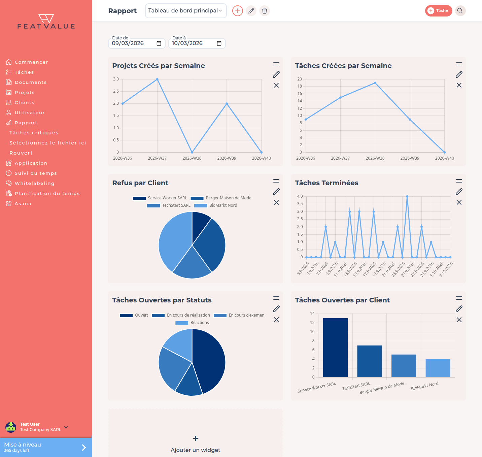Open menu icon on Tâches Ouvertes par Client widget

click(459, 298)
